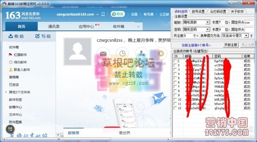Open the 设置 link in mail header

134,14
